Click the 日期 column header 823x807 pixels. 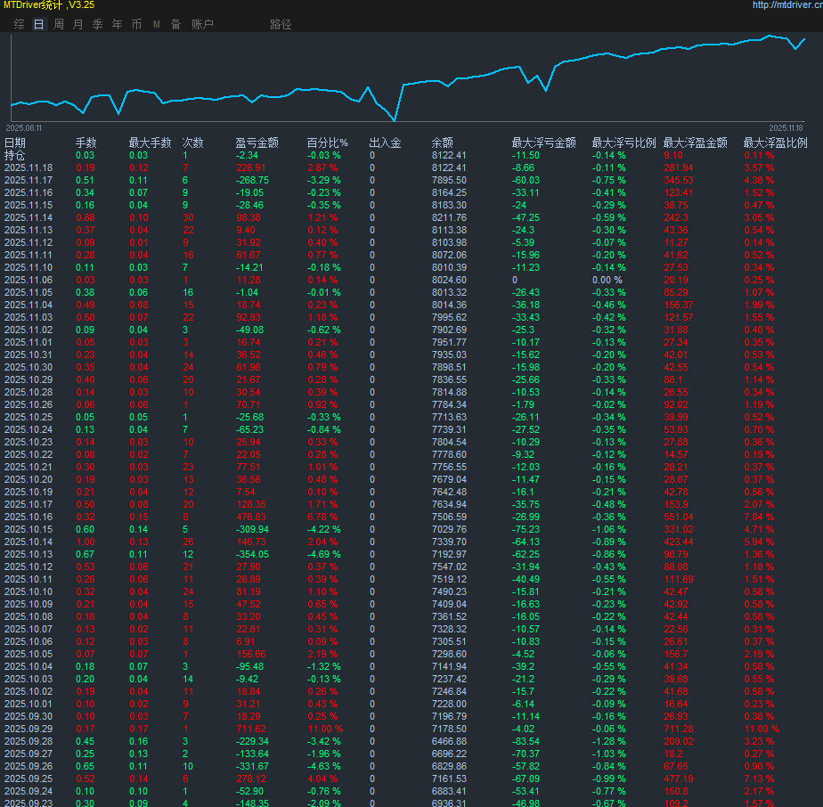pyautogui.click(x=15, y=143)
